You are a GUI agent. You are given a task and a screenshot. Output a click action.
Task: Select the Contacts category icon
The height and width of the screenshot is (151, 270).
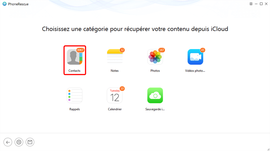pos(75,57)
